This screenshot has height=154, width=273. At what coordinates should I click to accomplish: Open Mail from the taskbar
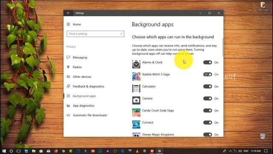[x=48, y=151]
